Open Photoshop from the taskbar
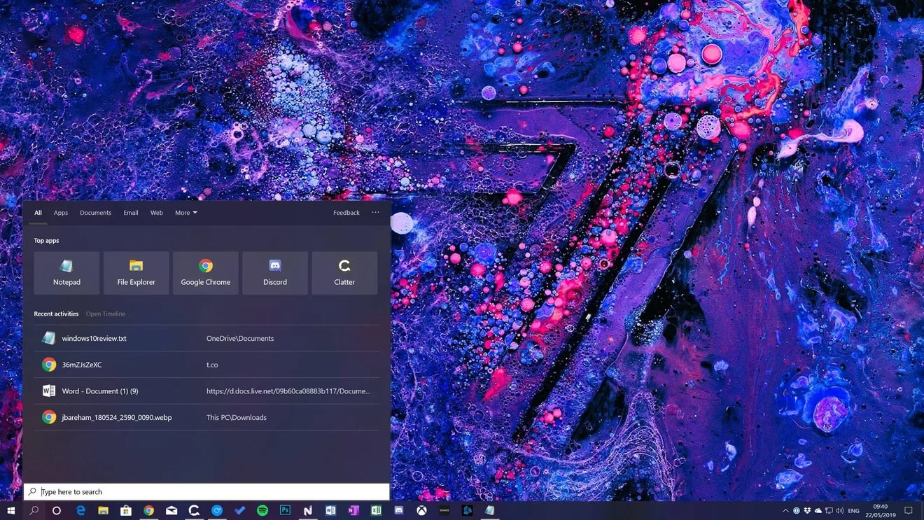 point(285,511)
